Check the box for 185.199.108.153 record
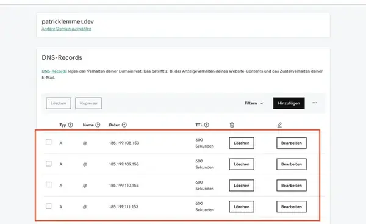This screenshot has width=366, height=224. 49,142
